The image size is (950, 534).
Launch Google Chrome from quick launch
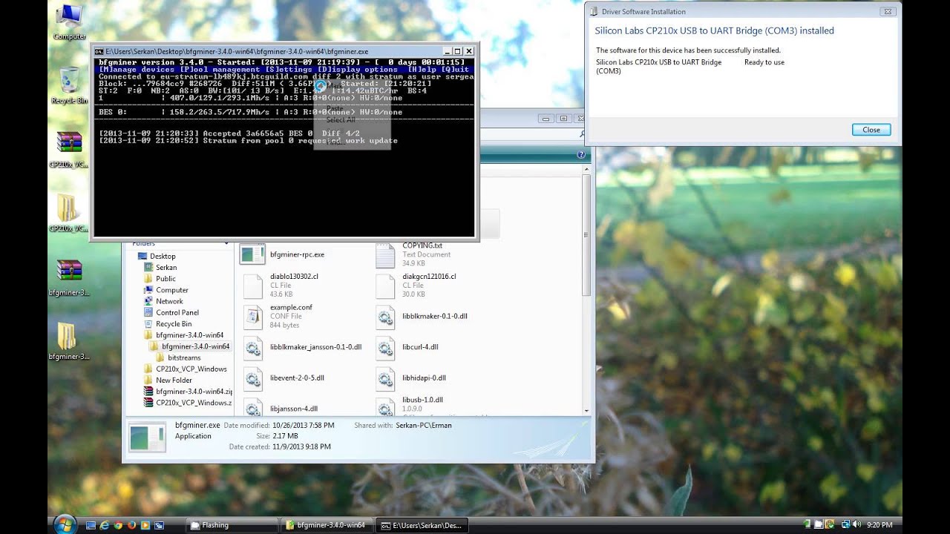[x=118, y=525]
